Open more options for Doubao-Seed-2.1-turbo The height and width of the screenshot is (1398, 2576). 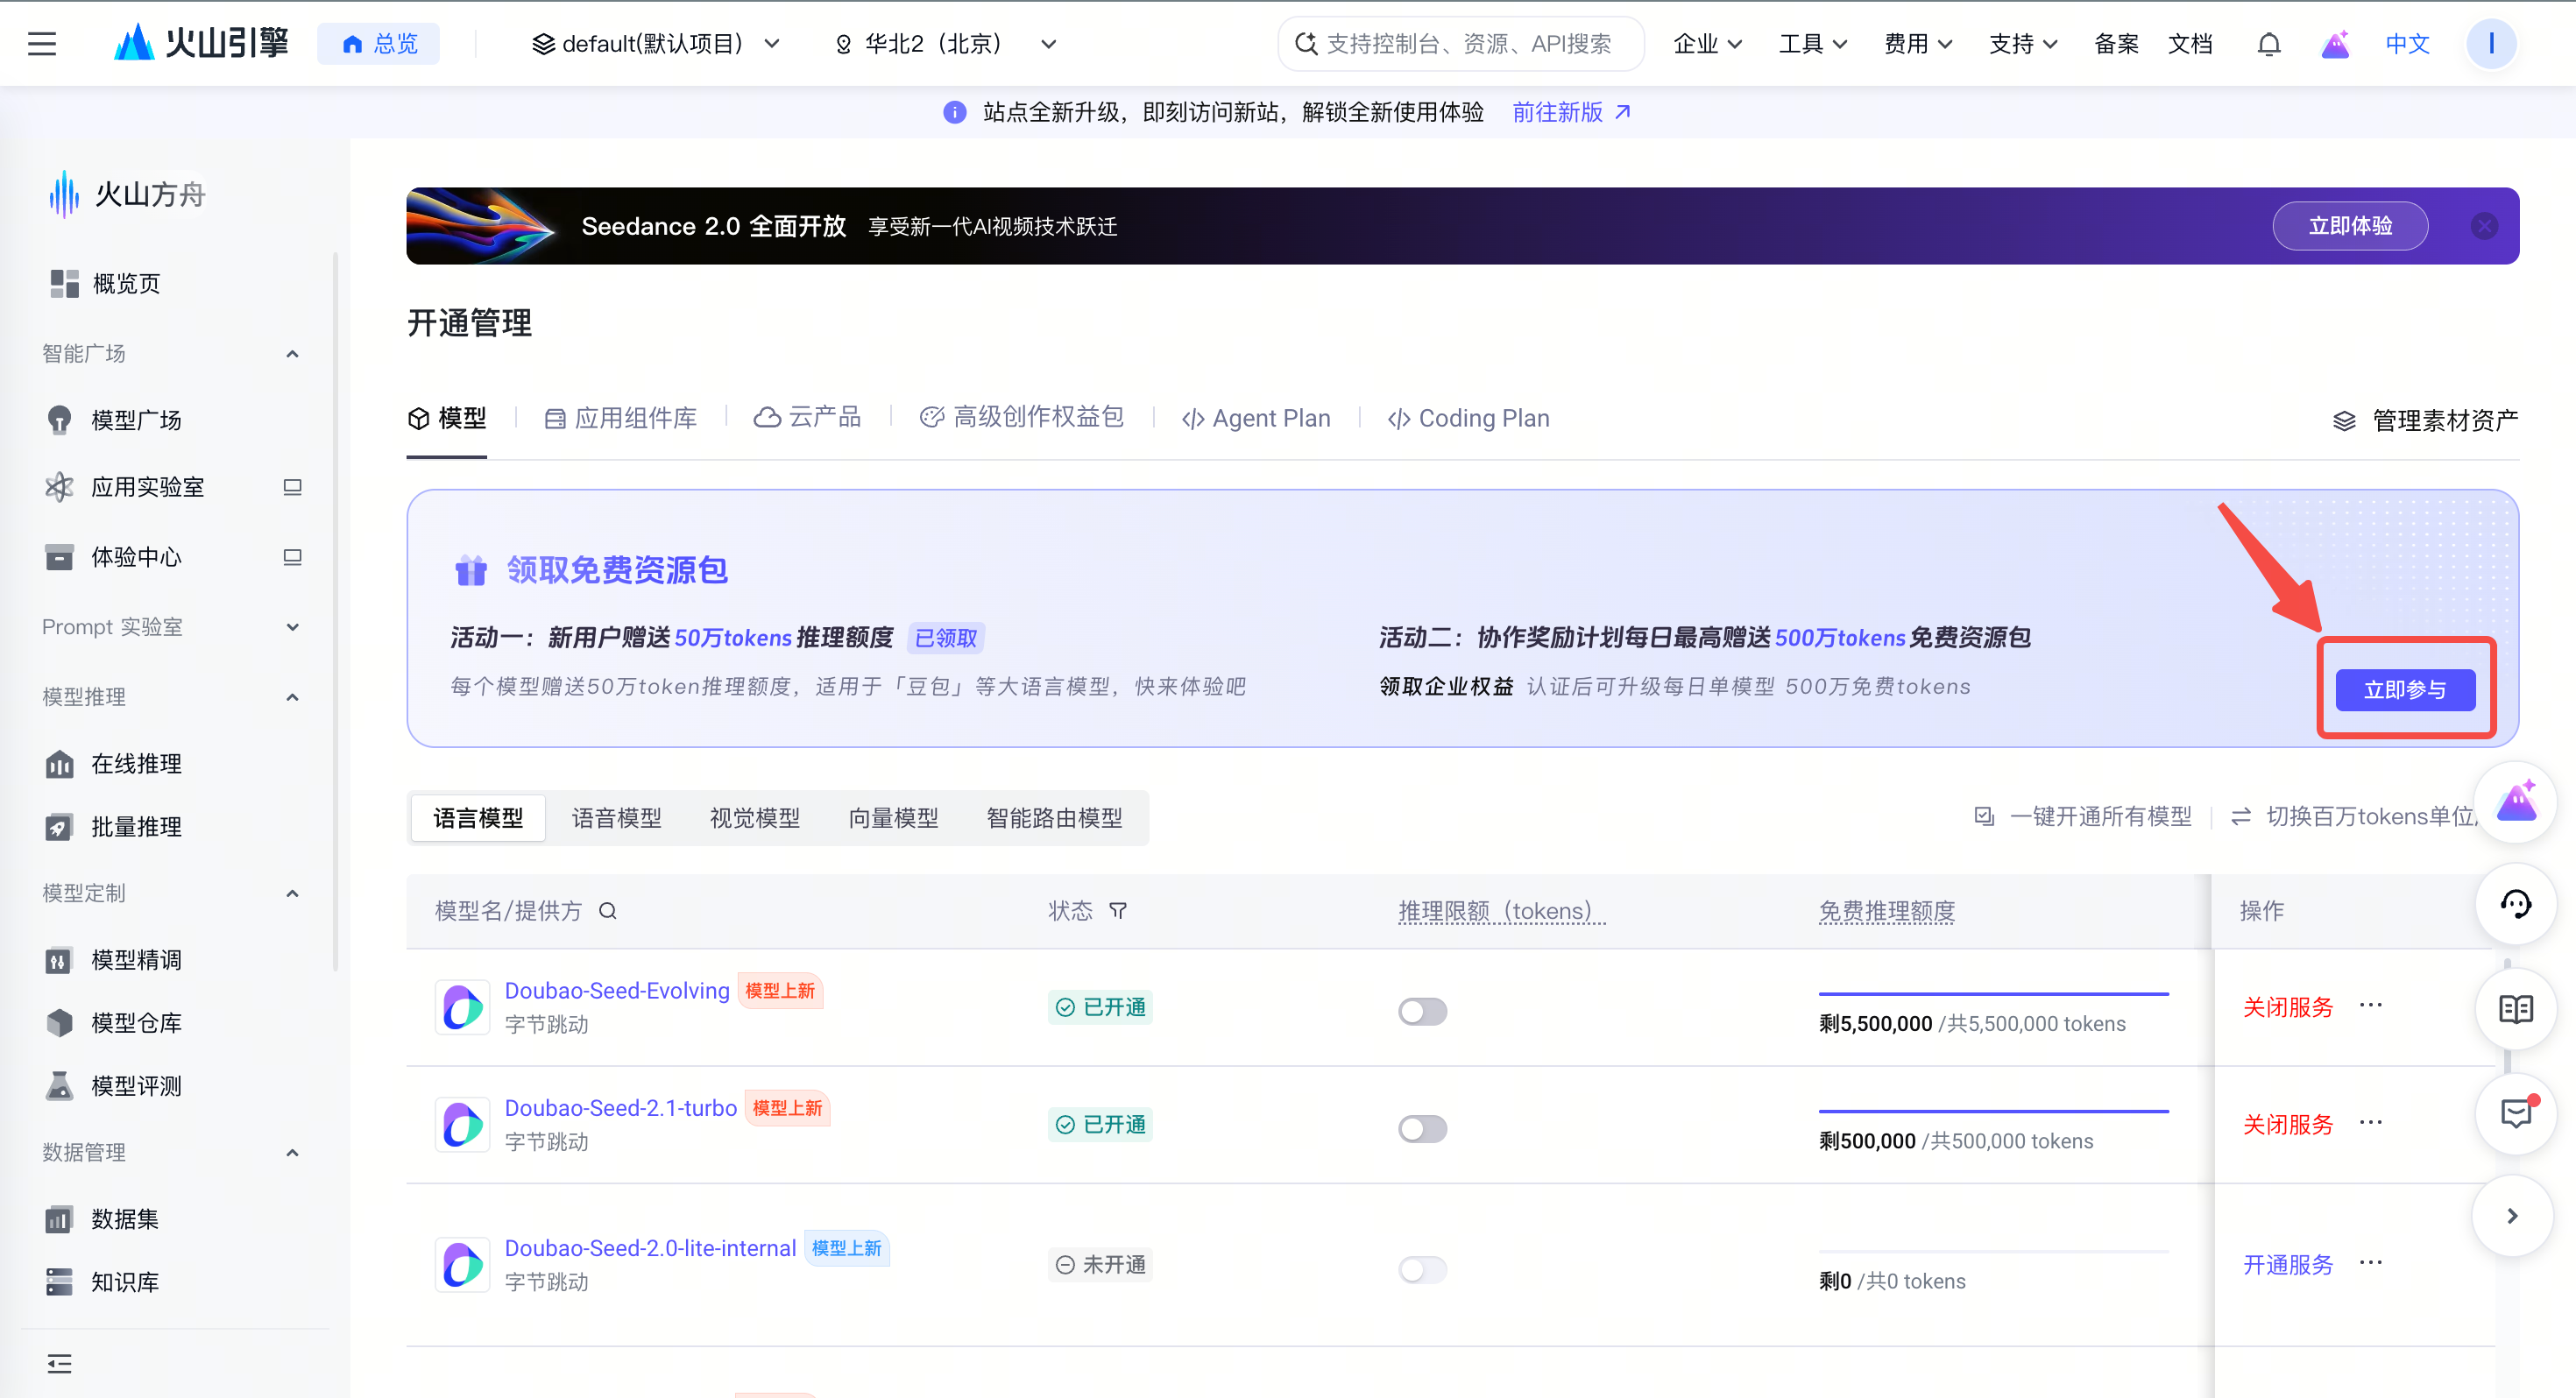[x=2371, y=1122]
